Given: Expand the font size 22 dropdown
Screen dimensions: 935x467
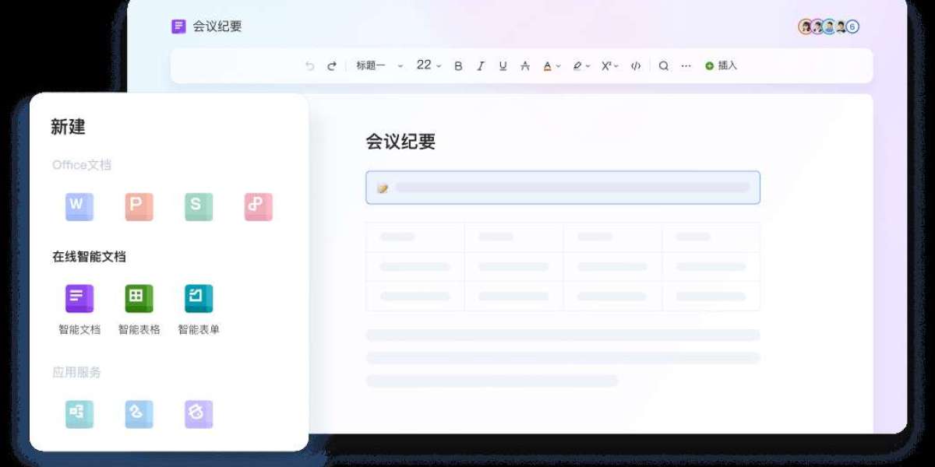Looking at the screenshot, I should pos(428,65).
